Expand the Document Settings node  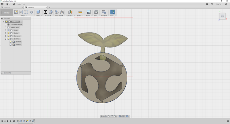tap(5, 25)
